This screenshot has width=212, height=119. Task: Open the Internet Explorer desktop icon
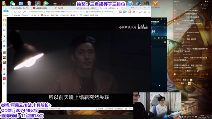(x=130, y=3)
